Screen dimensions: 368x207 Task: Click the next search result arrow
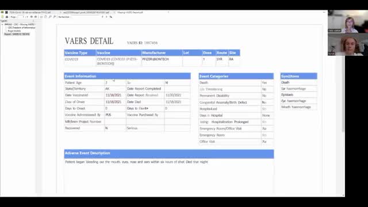pyautogui.click(x=106, y=17)
